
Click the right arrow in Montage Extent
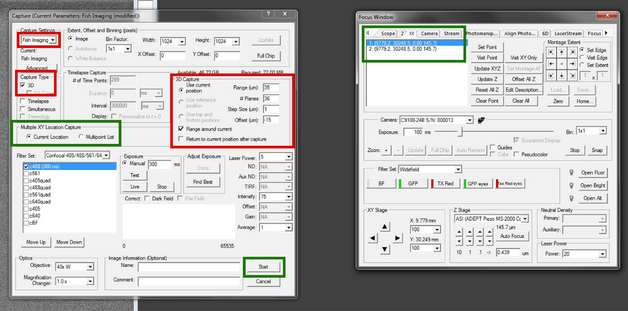click(x=572, y=64)
